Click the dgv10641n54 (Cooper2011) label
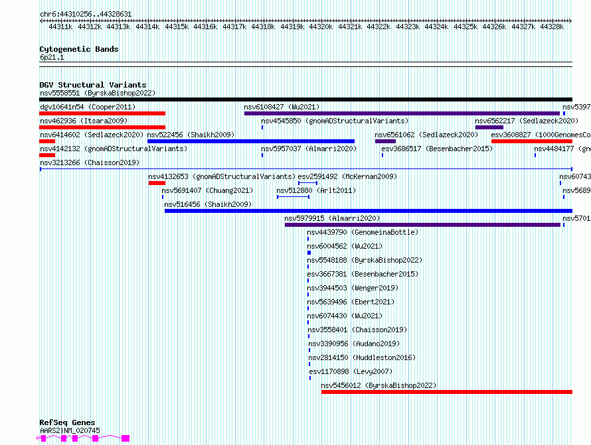 coord(88,107)
